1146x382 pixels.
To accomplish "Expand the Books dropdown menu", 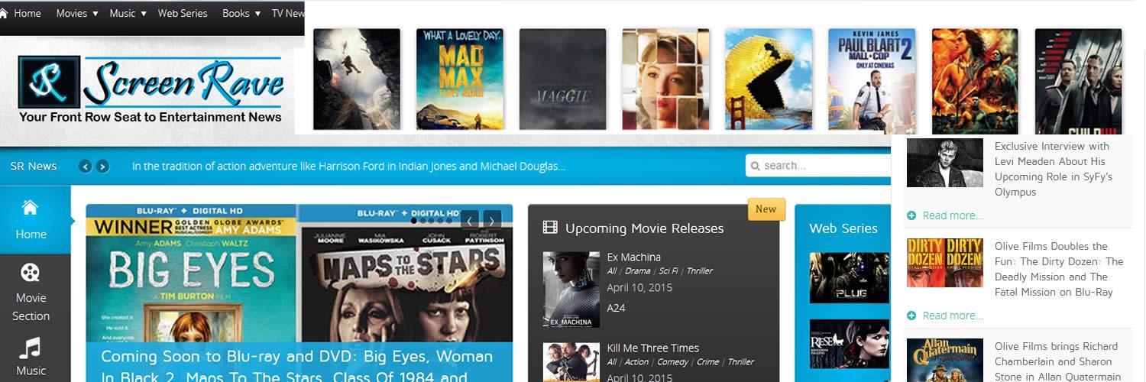I will point(241,13).
